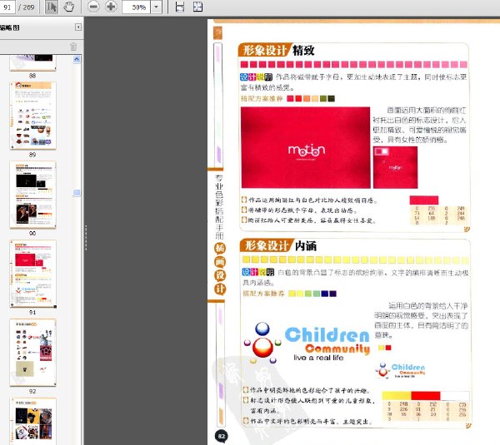Click the page count text / 209
This screenshot has width=500, height=445.
coord(26,7)
